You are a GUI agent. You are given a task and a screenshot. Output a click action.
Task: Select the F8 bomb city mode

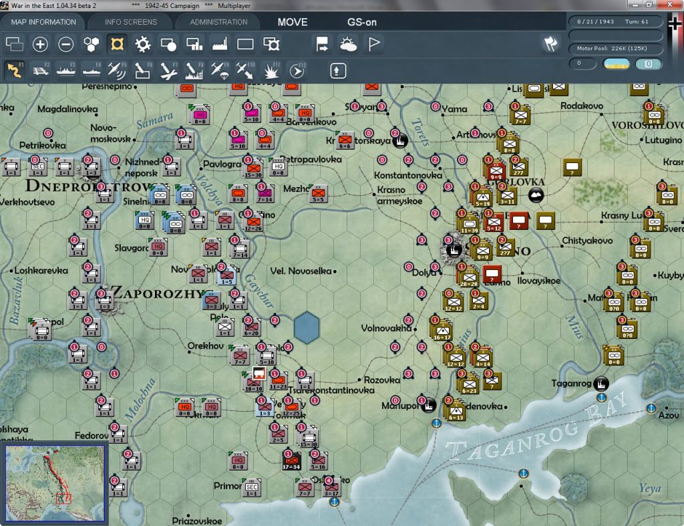click(194, 70)
